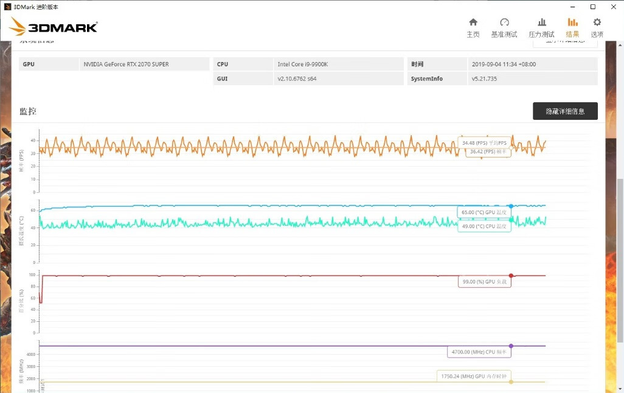624x393 pixels.
Task: Select the GUI version v2.10.6762 s64
Action: coord(297,78)
